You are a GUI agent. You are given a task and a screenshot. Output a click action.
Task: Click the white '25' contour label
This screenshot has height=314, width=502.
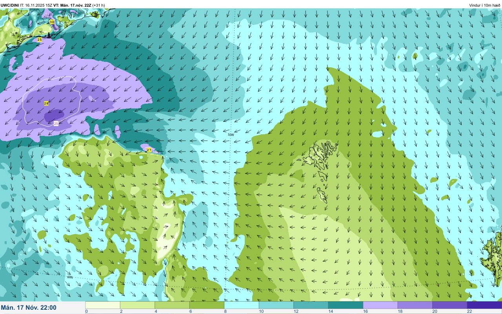[x=56, y=123]
